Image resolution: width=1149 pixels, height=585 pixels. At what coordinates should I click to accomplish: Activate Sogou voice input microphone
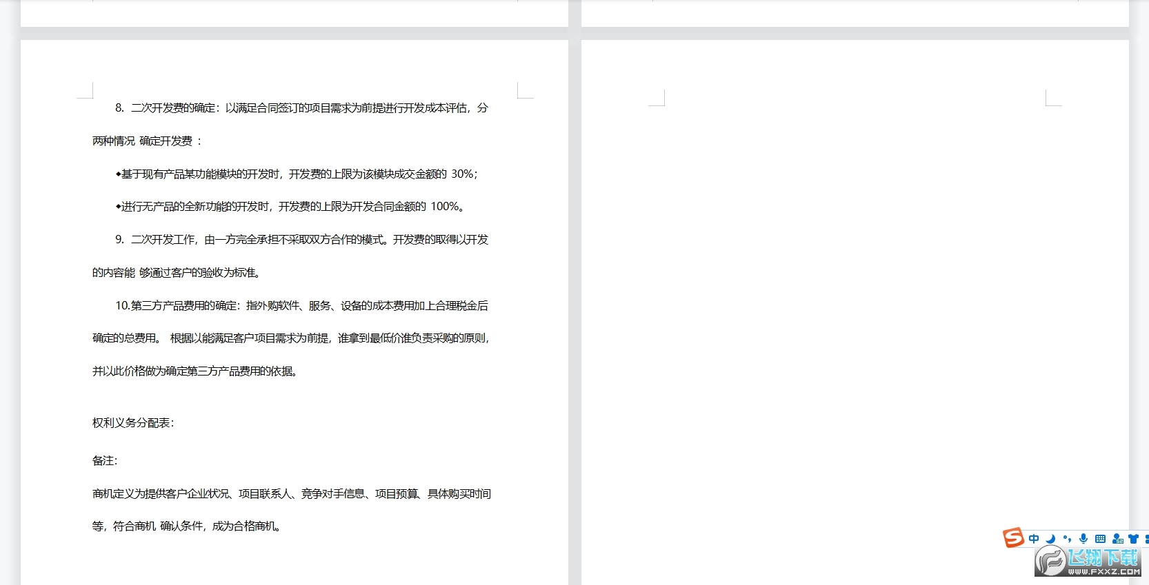coord(1083,539)
